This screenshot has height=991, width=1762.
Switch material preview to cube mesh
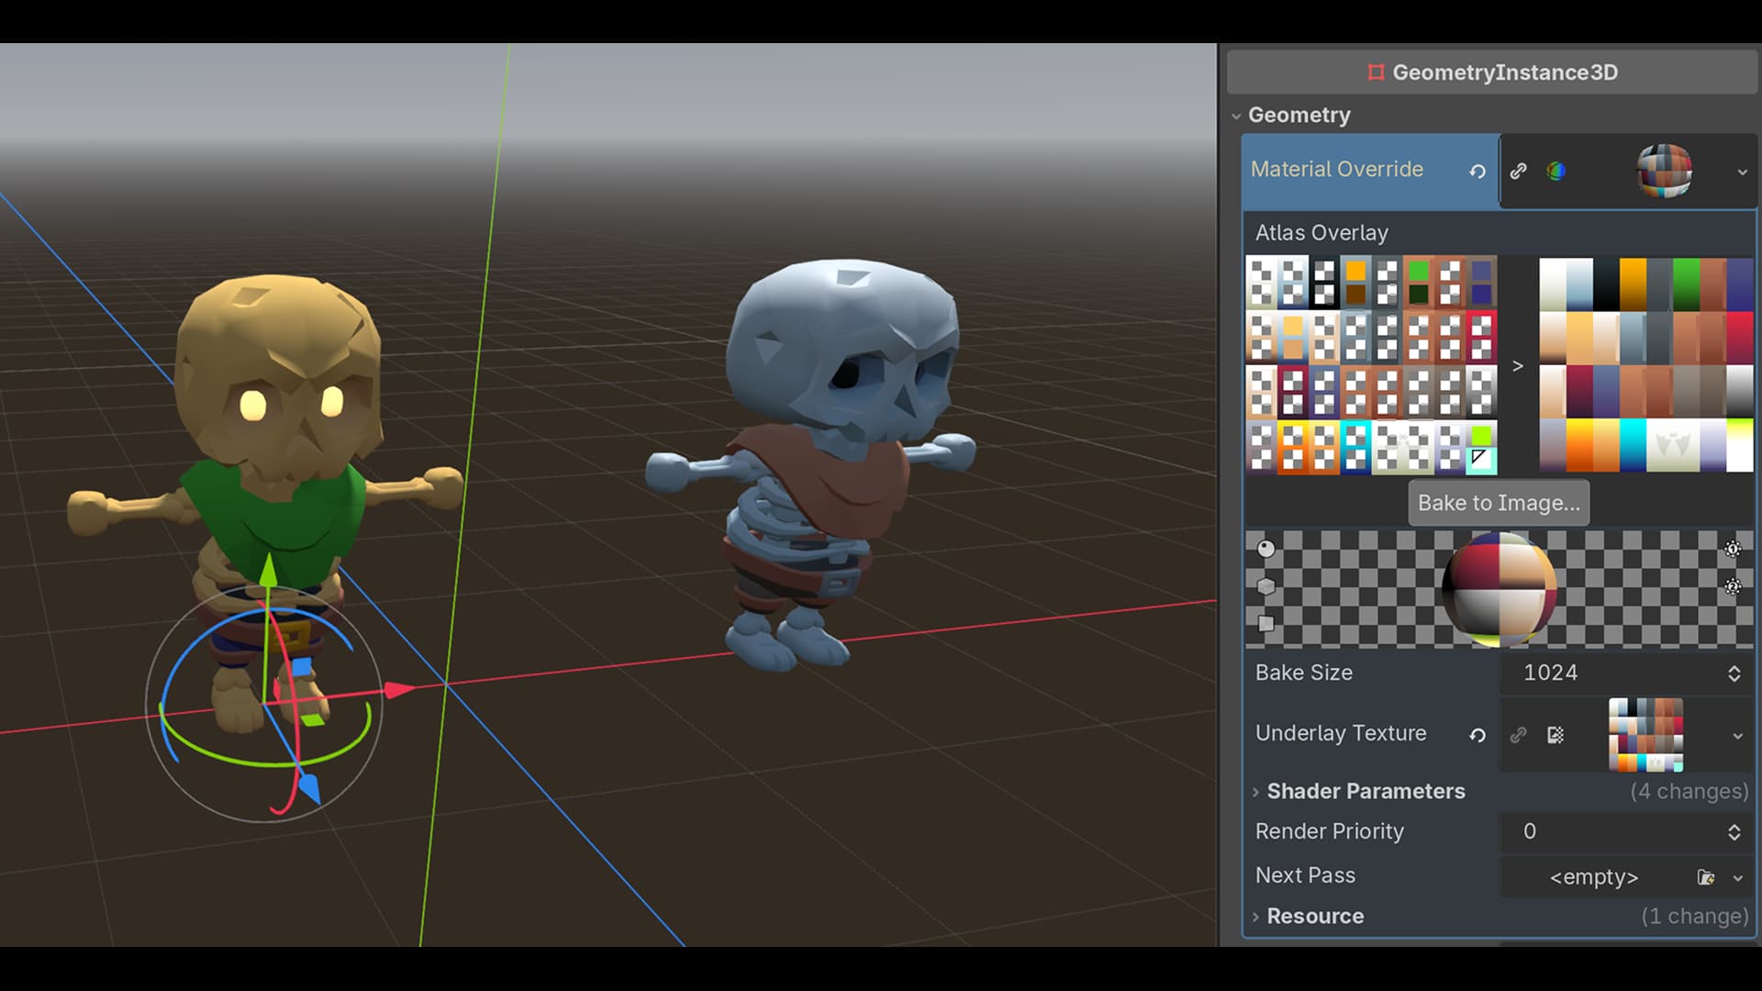click(x=1266, y=586)
